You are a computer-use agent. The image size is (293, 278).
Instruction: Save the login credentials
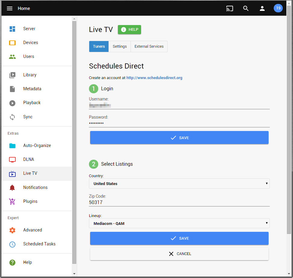tap(179, 138)
